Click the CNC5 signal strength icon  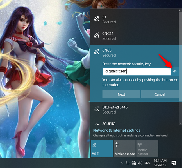click(x=97, y=52)
